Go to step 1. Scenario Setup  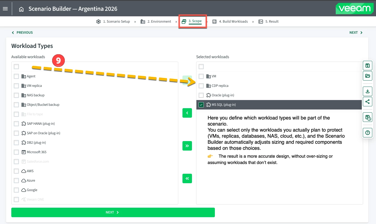coord(113,22)
